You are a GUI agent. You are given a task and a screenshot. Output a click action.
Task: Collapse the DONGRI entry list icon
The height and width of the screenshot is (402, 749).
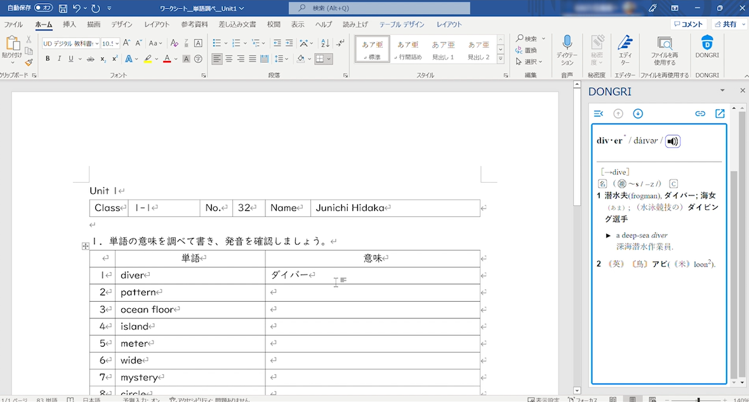pyautogui.click(x=599, y=113)
